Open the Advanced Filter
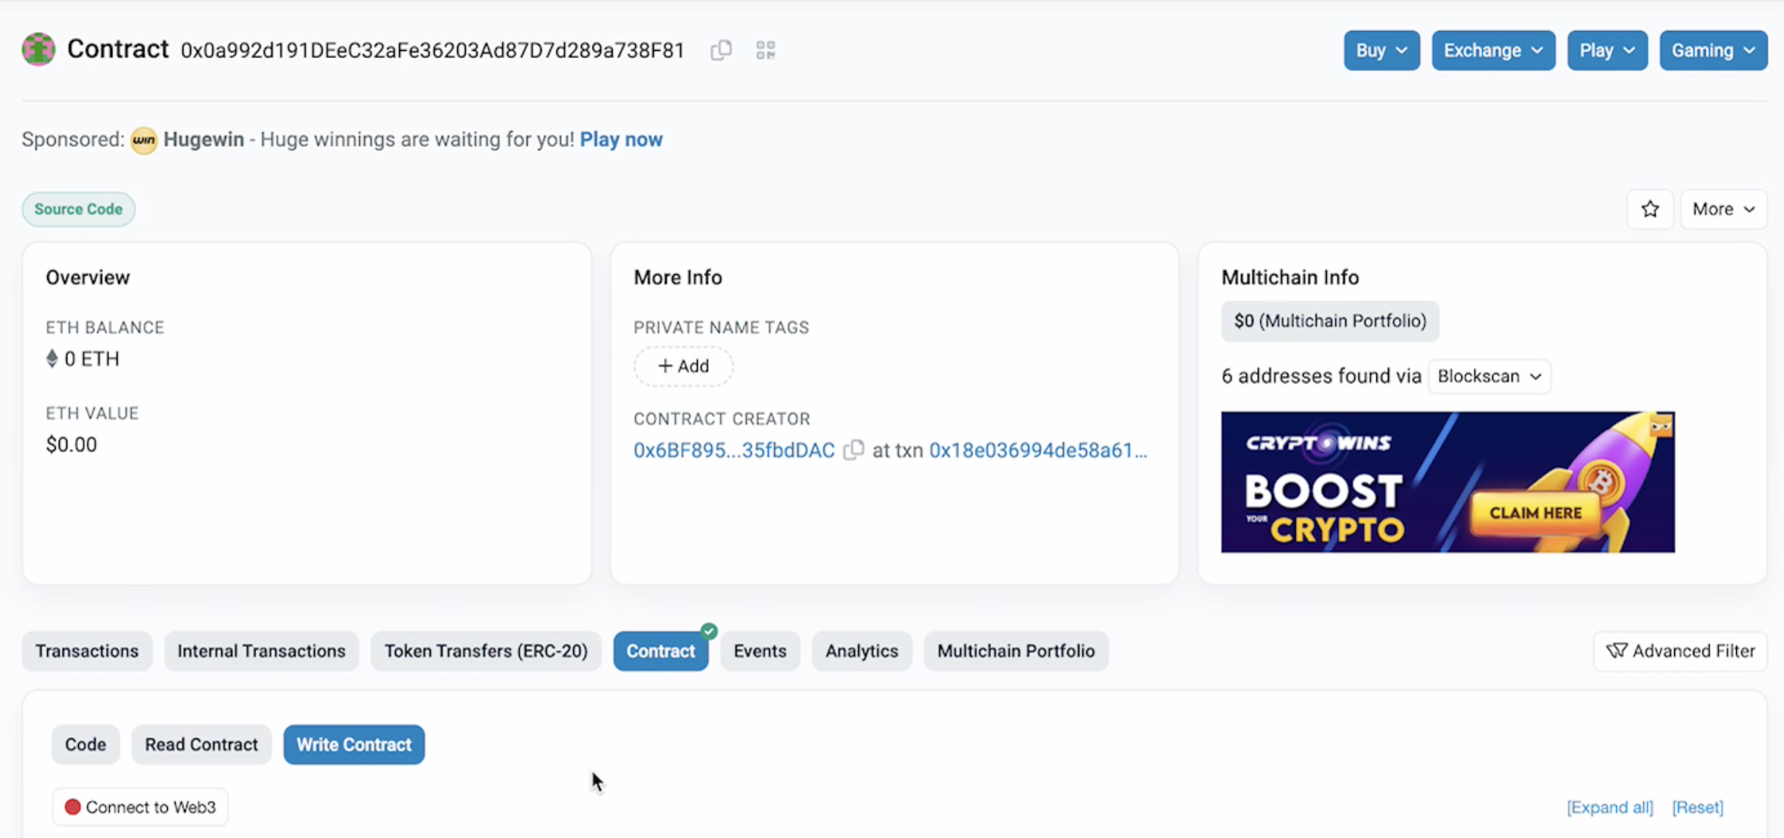Image resolution: width=1784 pixels, height=838 pixels. click(x=1680, y=651)
